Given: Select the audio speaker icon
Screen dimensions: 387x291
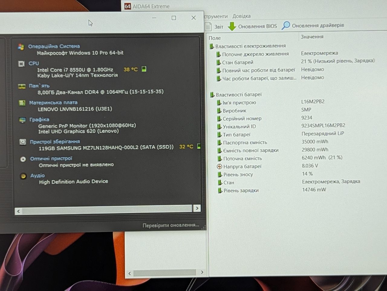Looking at the screenshot, I should point(23,176).
